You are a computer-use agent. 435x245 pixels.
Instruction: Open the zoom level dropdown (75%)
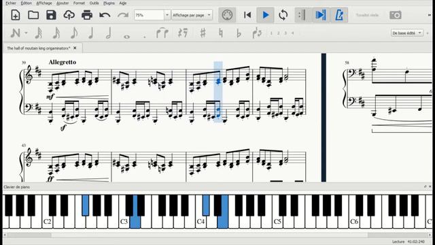[x=167, y=15]
